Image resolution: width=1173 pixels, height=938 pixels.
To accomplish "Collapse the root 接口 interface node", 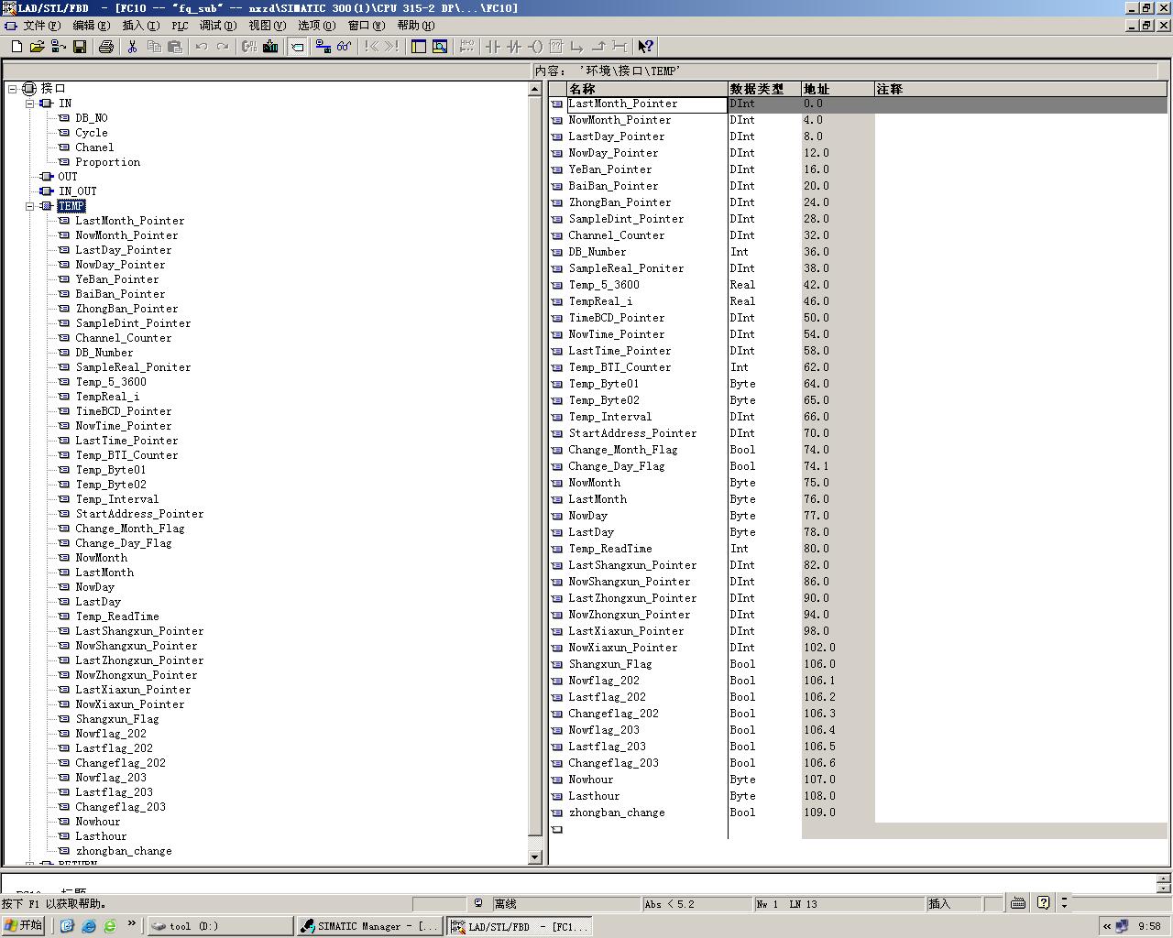I will click(x=13, y=89).
